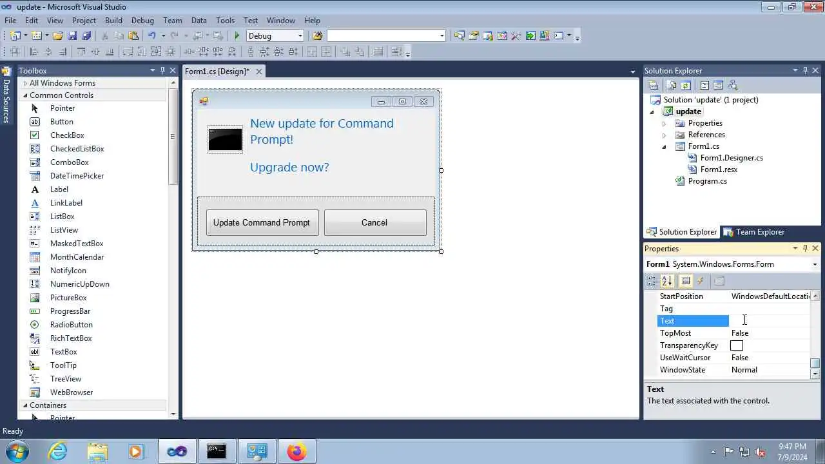Expand All Windows Forms toolbox group

point(25,83)
